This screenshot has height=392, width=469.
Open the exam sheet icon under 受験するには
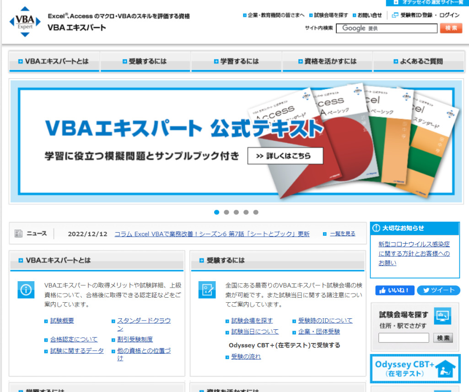pyautogui.click(x=207, y=289)
